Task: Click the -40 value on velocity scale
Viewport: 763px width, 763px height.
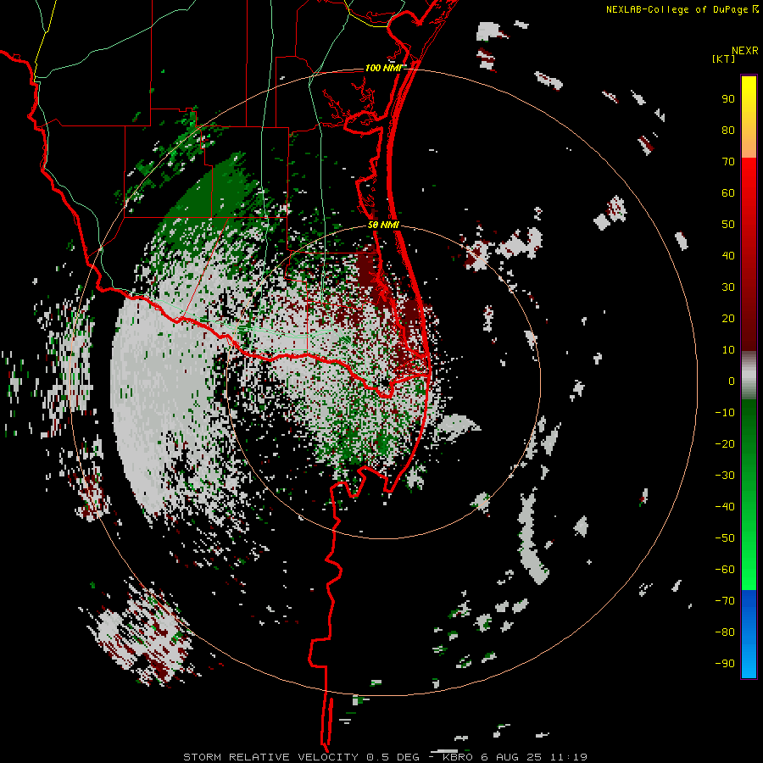Action: click(x=725, y=507)
